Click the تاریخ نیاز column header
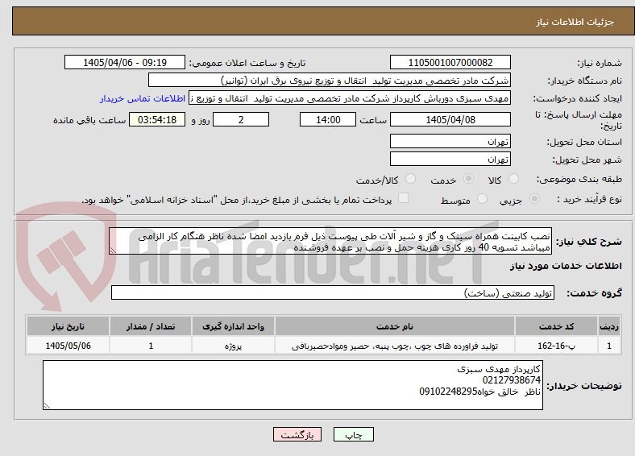This screenshot has height=456, width=635. (x=68, y=326)
